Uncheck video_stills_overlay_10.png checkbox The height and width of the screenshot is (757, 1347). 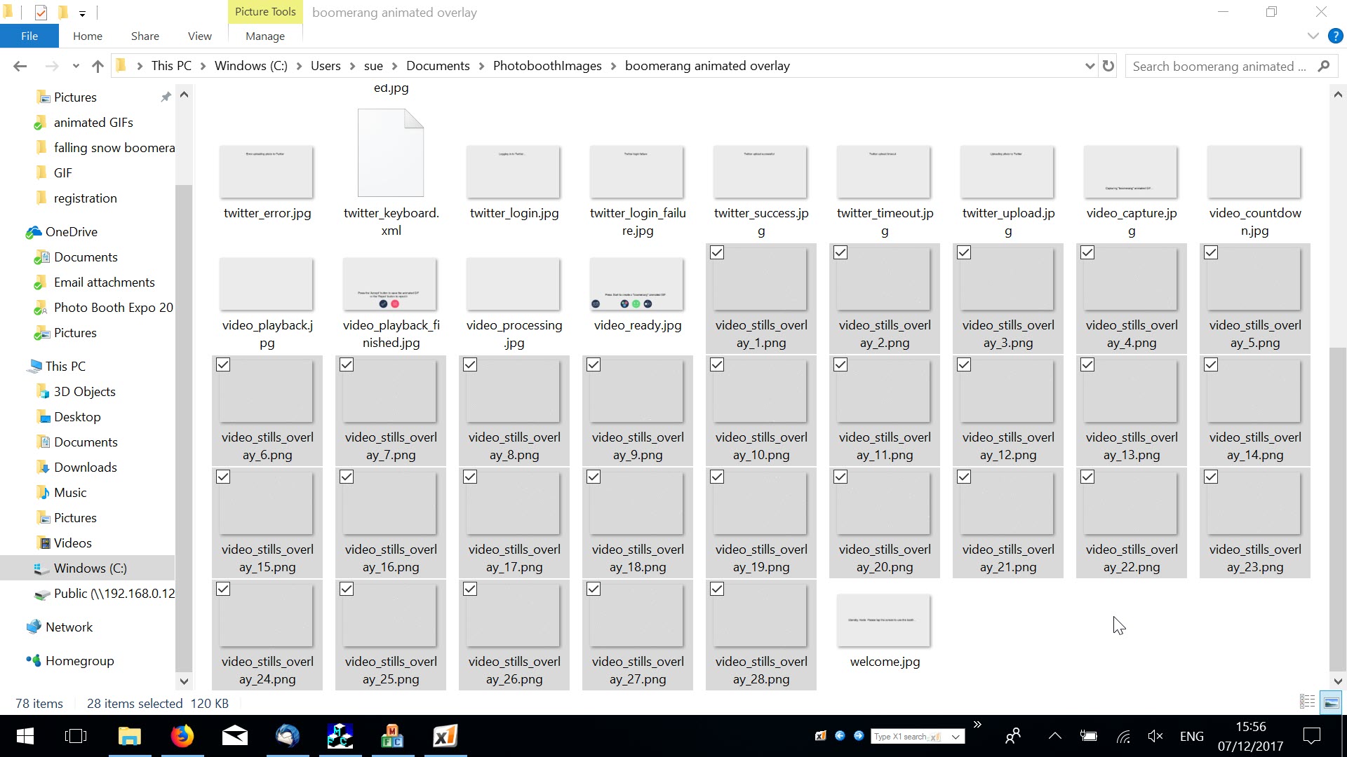[717, 364]
